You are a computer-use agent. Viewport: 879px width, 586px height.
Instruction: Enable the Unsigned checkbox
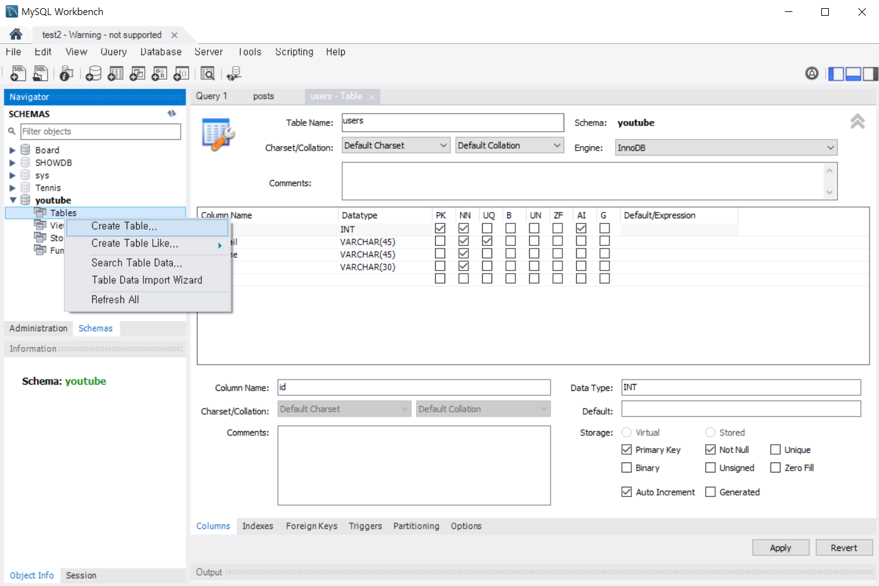click(710, 467)
